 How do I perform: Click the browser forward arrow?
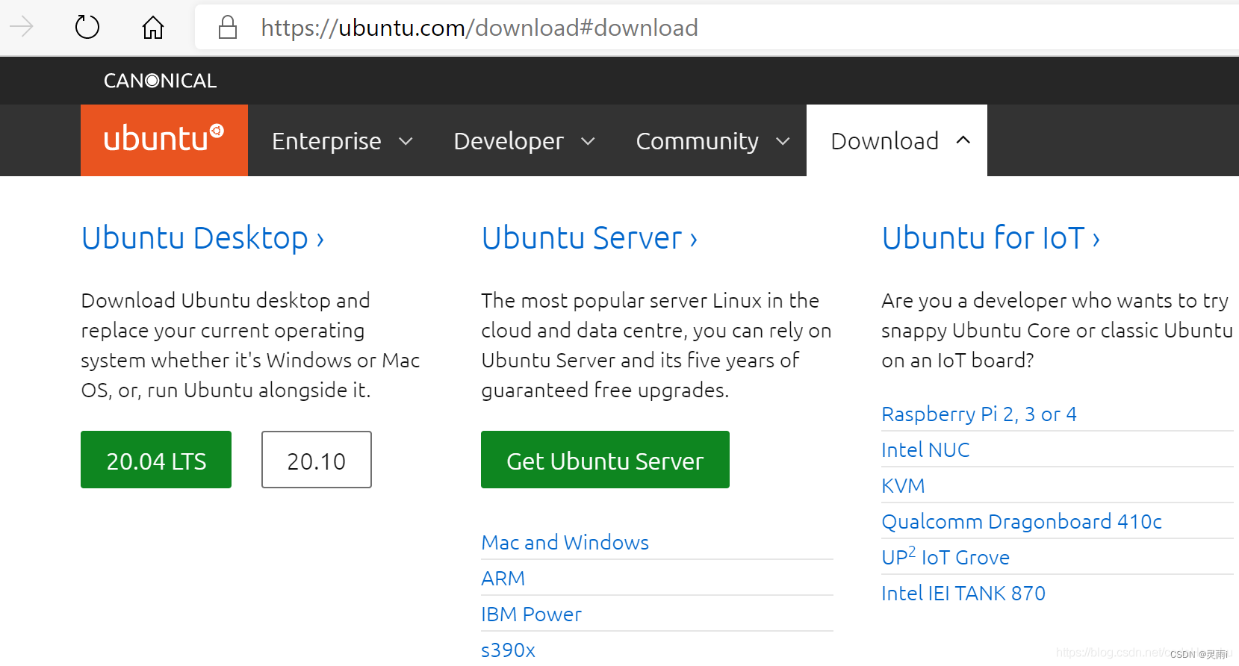[21, 28]
